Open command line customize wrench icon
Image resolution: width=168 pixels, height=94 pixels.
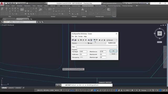tap(60, 85)
